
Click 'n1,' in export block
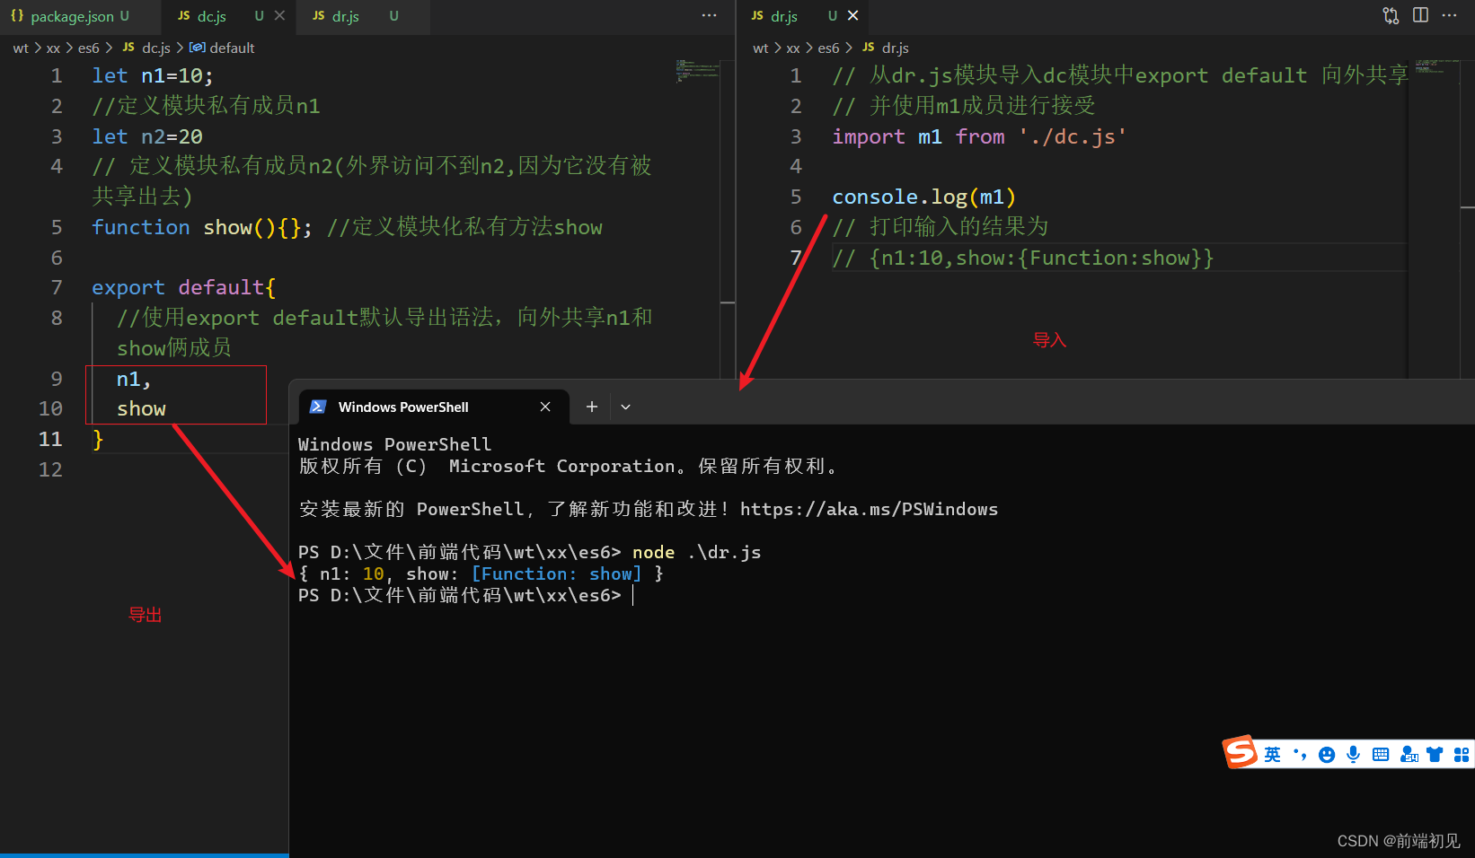tap(134, 379)
